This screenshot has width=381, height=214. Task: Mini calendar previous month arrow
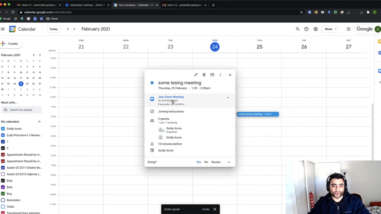tap(34, 55)
